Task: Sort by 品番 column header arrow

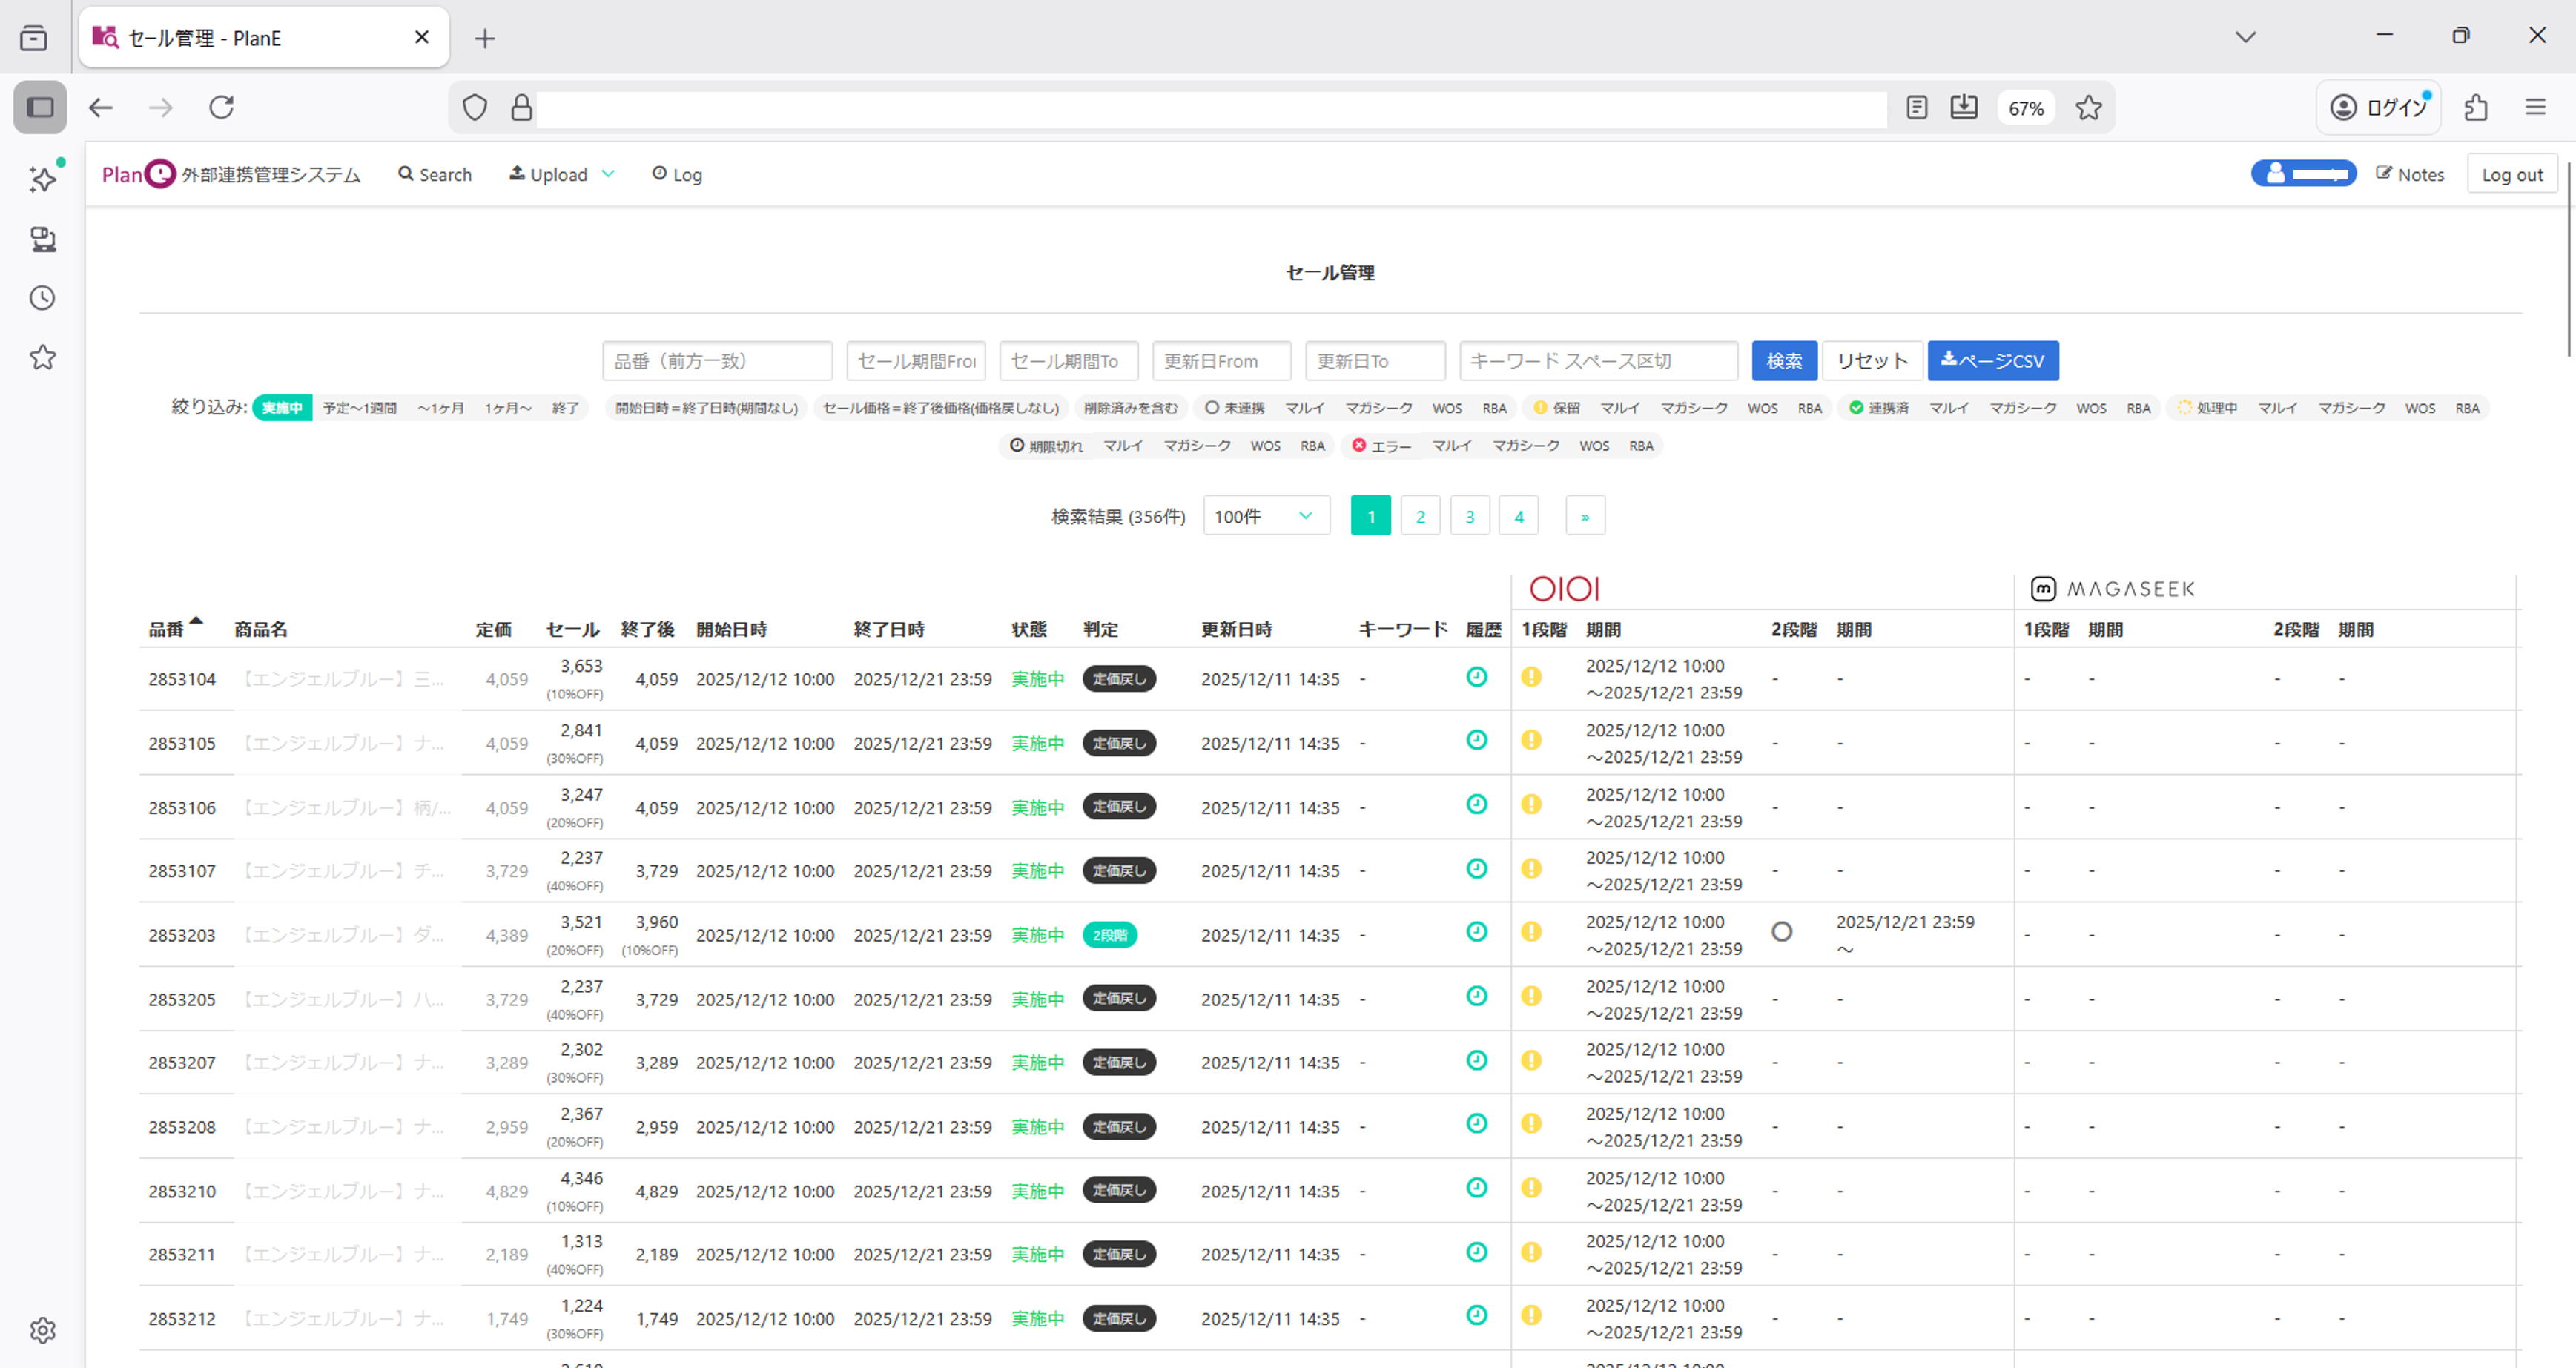Action: click(x=196, y=622)
